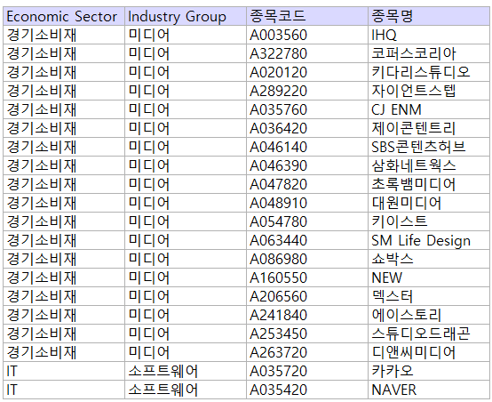Select stock code A003560
This screenshot has height=402, width=492.
pos(307,35)
